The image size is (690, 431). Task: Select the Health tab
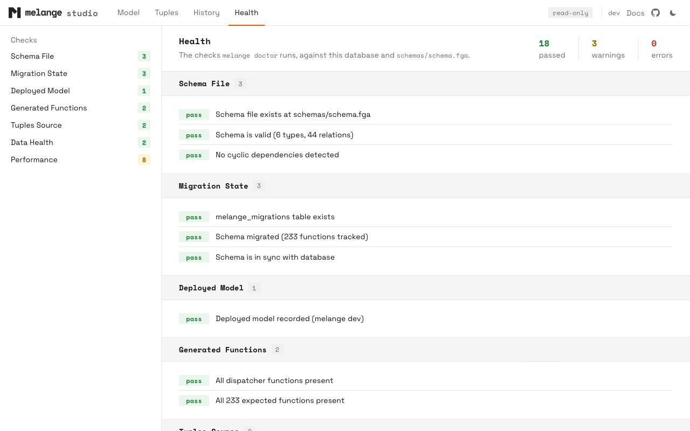pyautogui.click(x=246, y=13)
